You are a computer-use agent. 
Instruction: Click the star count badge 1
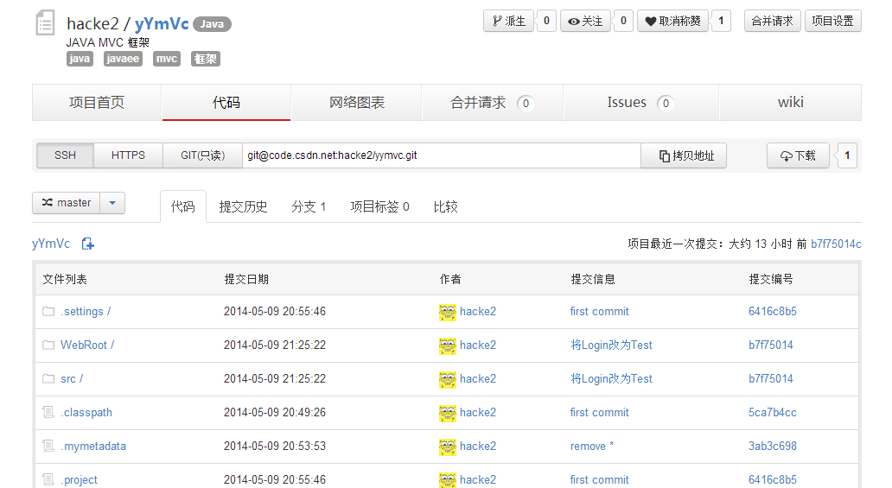[721, 21]
